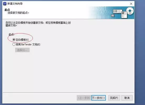The image size is (145, 105).
Task: Click the blue desktop area right of dialog
Action: 140,52
